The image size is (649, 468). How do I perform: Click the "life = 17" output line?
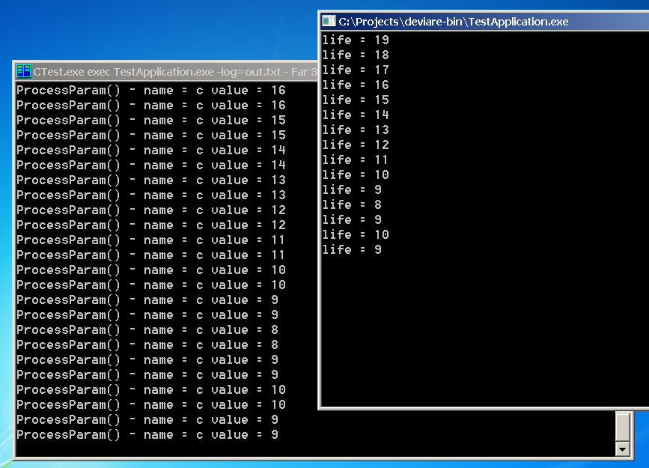[x=356, y=70]
